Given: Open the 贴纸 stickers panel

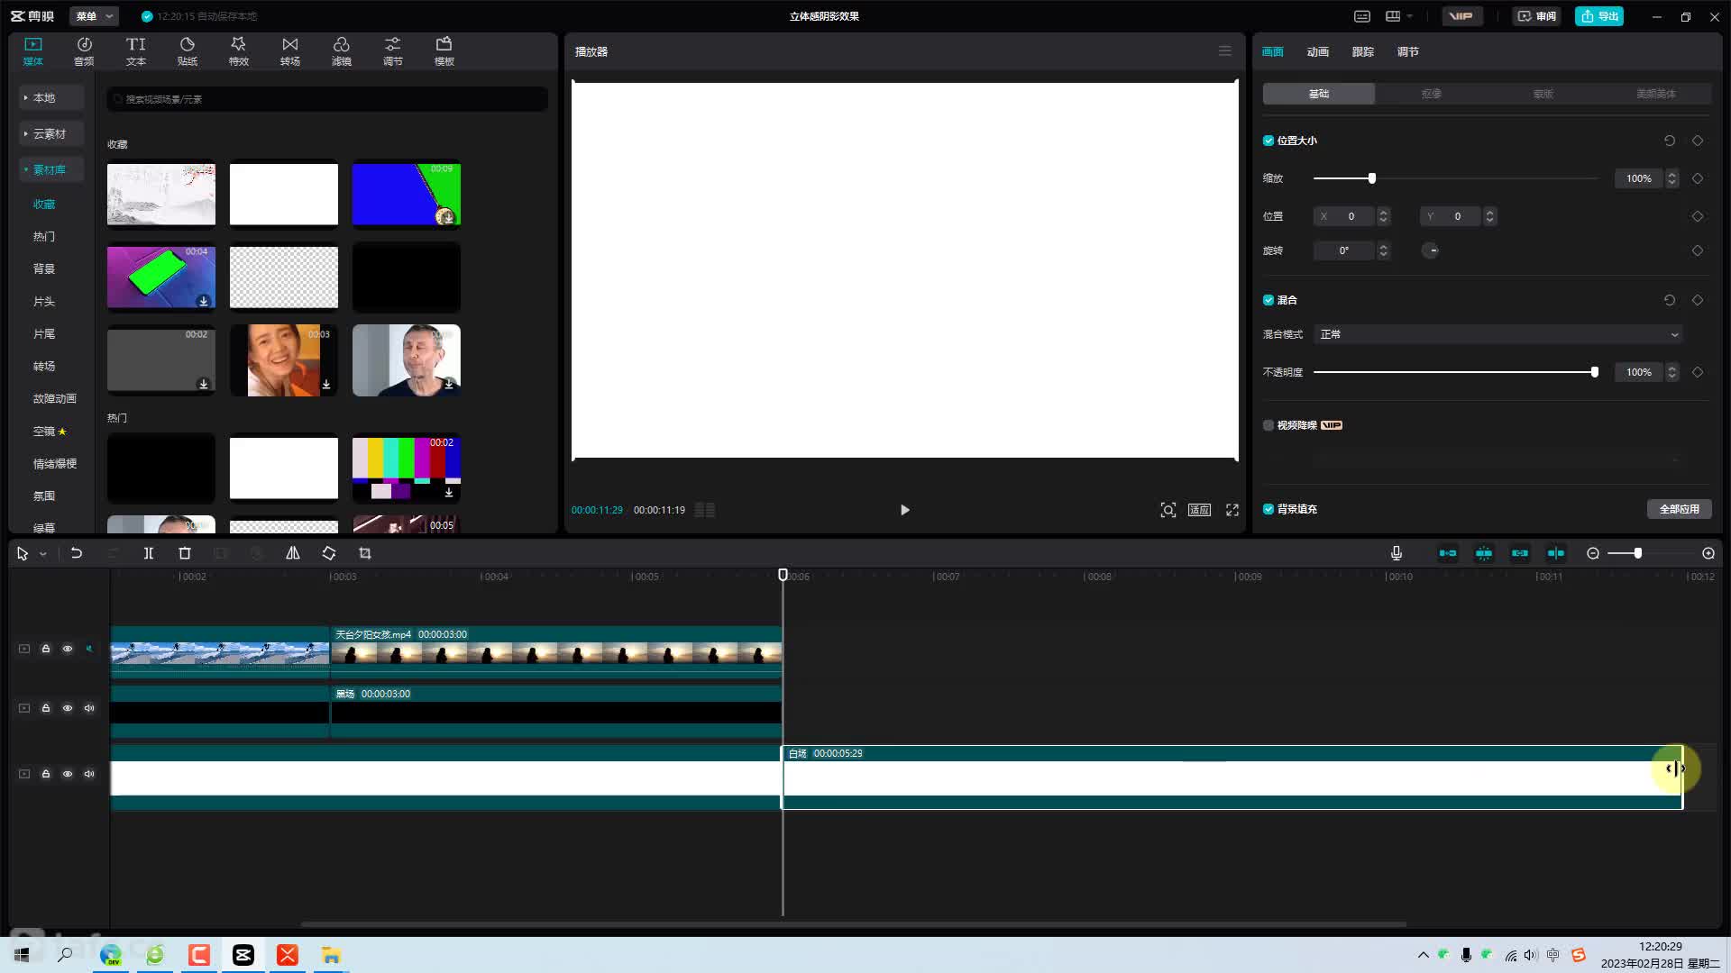Looking at the screenshot, I should coord(187,51).
